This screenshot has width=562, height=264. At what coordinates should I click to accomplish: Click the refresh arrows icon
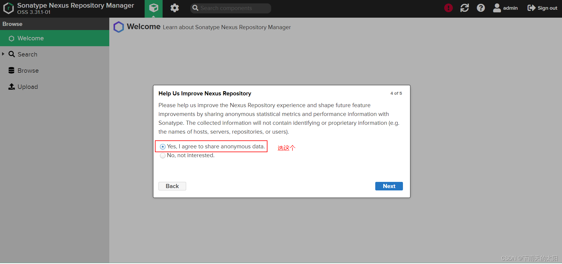[465, 8]
